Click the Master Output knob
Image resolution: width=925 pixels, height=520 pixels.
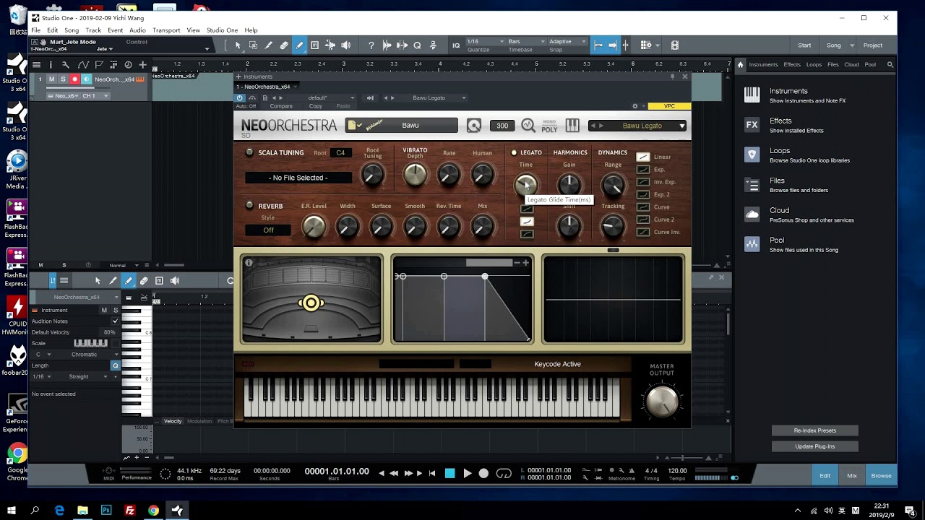tap(662, 401)
